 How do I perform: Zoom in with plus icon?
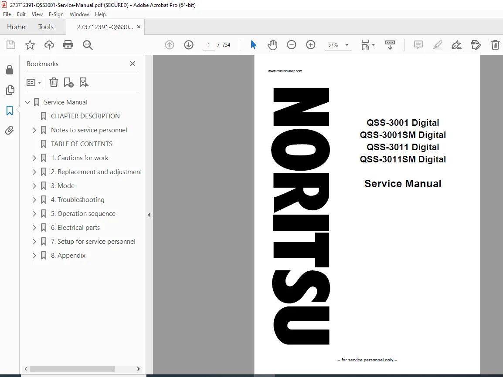(310, 45)
